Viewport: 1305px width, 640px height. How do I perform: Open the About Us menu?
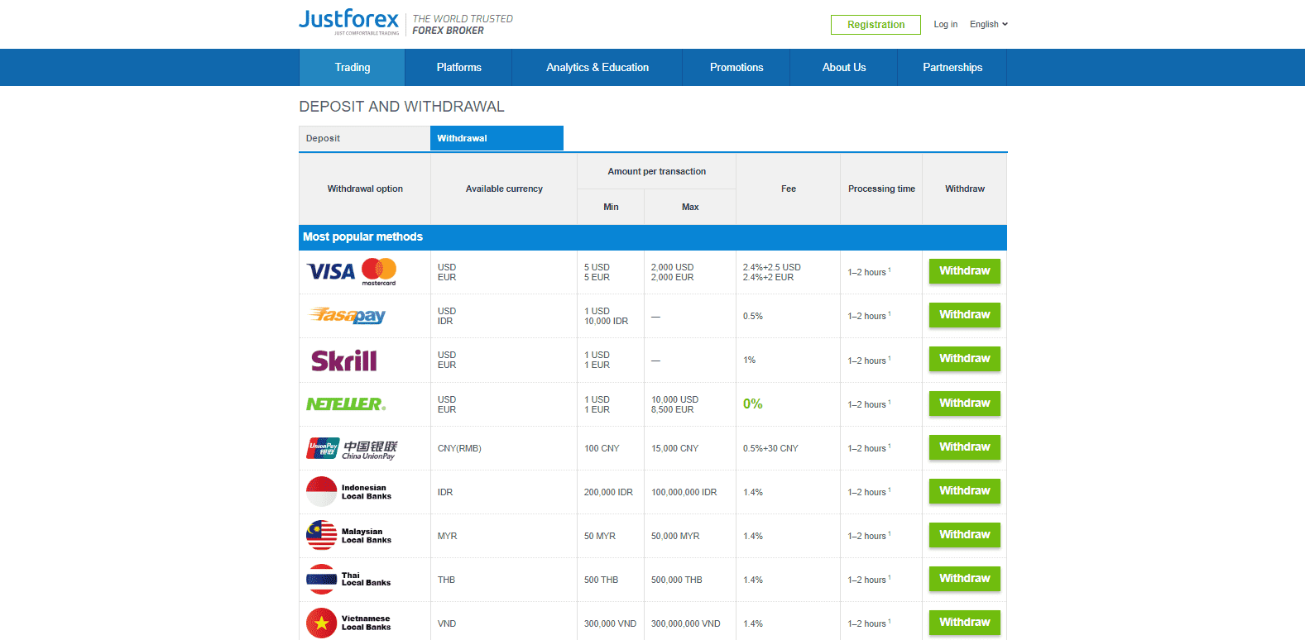click(x=844, y=68)
